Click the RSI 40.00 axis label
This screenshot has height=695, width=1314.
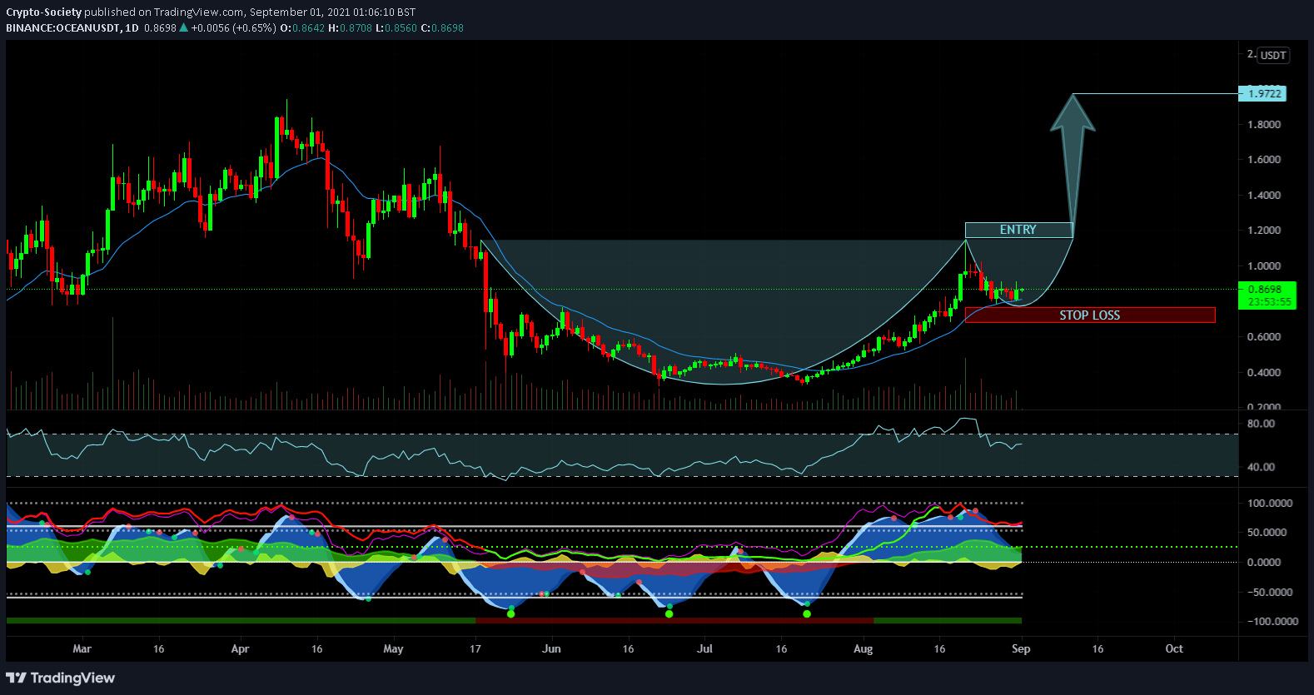click(x=1261, y=466)
